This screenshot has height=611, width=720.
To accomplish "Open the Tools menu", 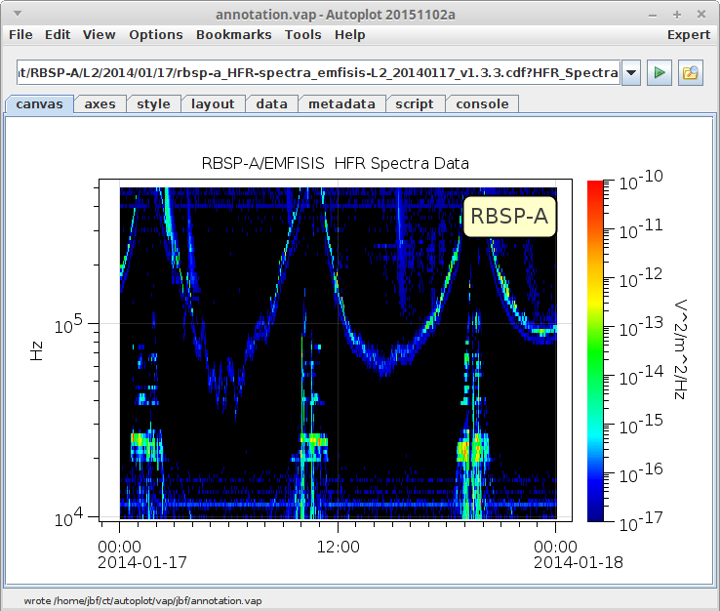I will tap(302, 35).
